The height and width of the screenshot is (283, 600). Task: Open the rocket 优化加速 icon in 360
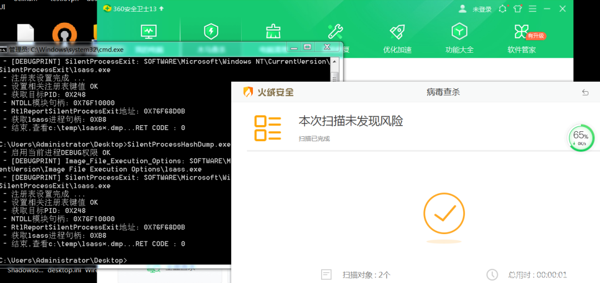point(397,31)
